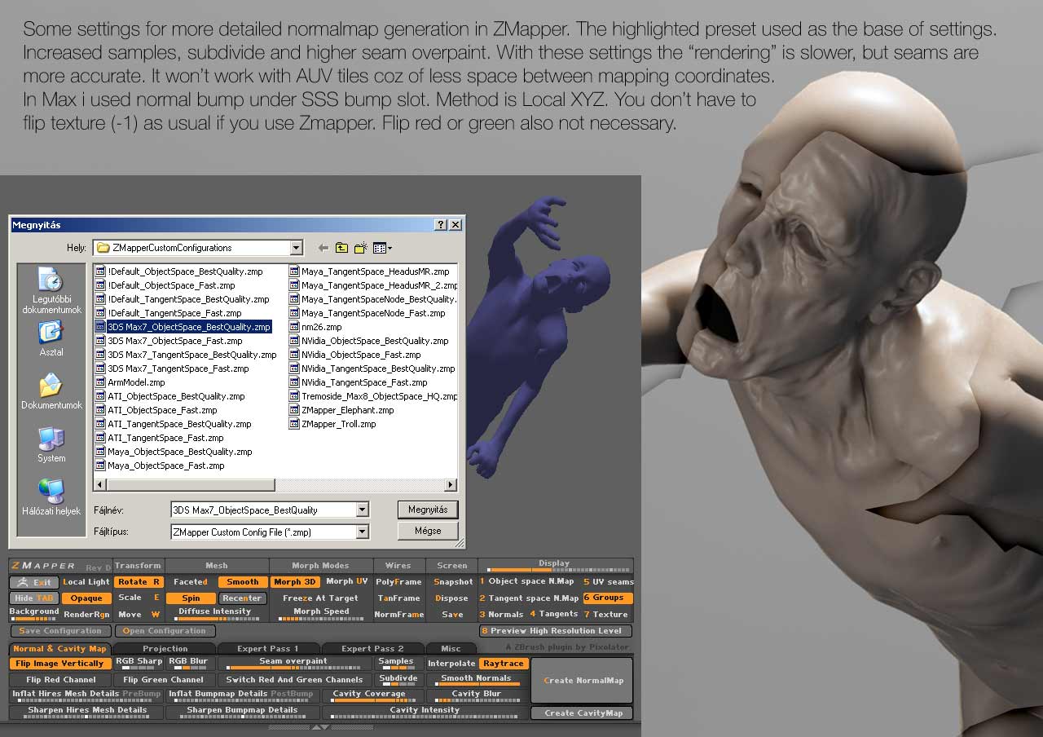Open the view menu dropdown in dialog toolbar

click(x=383, y=248)
